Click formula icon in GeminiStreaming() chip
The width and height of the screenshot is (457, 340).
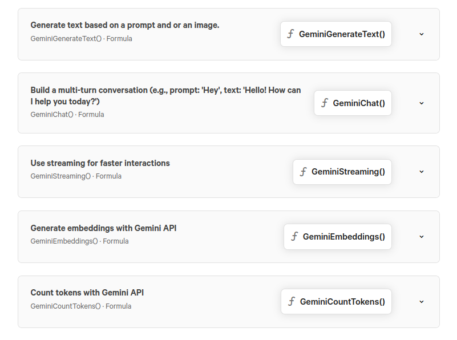(303, 172)
